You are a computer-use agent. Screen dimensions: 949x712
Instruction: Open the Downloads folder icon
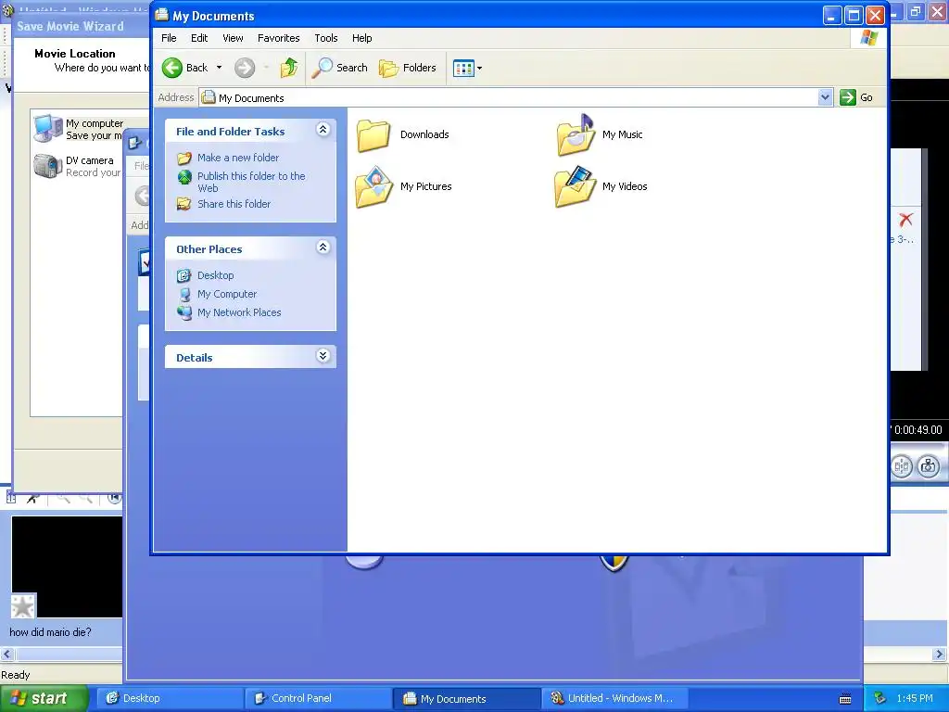click(x=373, y=134)
